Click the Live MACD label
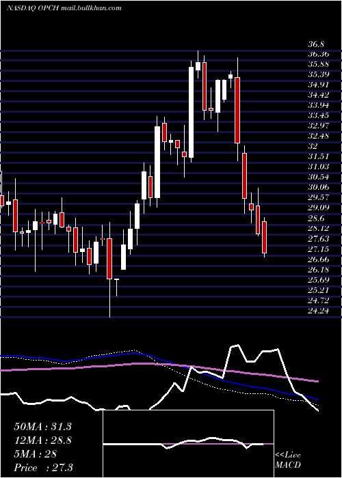Viewport: 342px width, 478px height. tap(288, 460)
